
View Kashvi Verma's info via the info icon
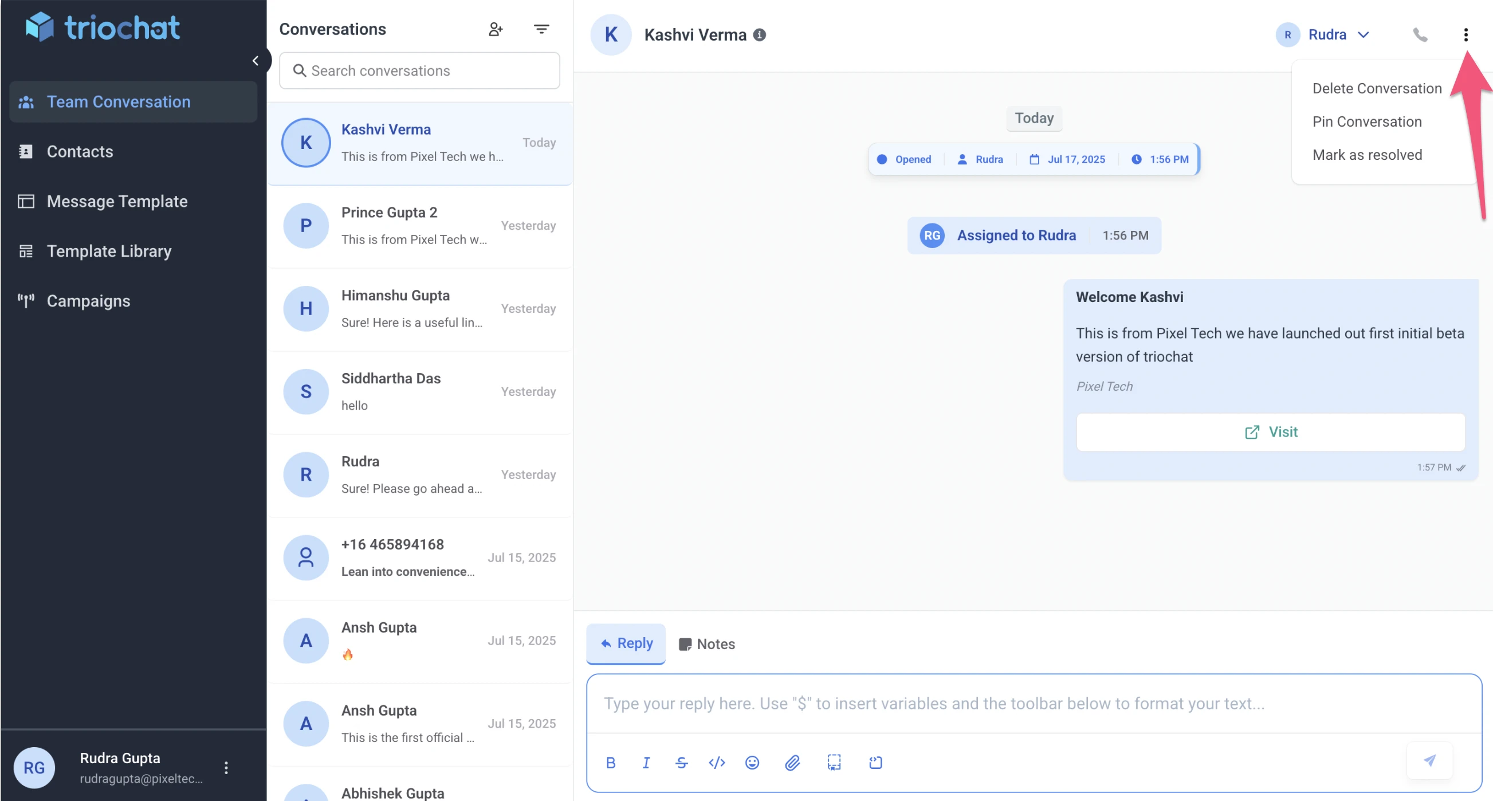tap(760, 35)
